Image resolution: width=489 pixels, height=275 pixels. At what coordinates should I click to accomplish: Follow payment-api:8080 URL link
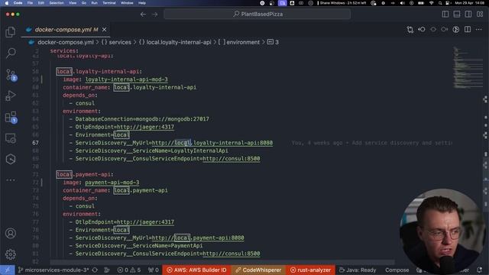pos(198,238)
